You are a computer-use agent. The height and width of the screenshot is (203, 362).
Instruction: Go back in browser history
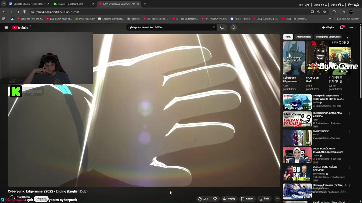click(x=4, y=12)
